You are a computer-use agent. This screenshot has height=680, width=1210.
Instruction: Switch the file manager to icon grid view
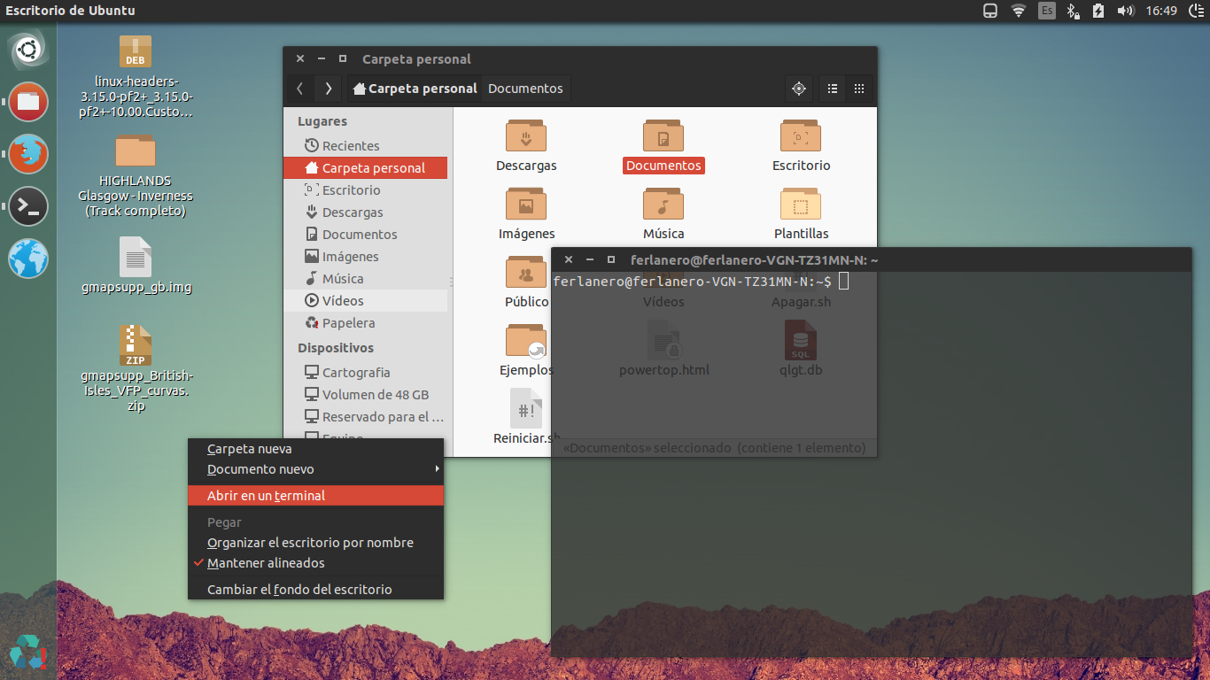858,89
